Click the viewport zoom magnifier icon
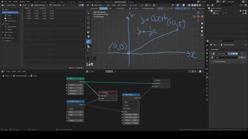248x139 pixels. [x=202, y=24]
